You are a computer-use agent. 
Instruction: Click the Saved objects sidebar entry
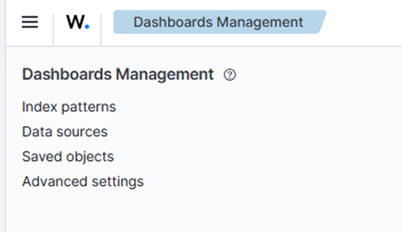click(68, 157)
